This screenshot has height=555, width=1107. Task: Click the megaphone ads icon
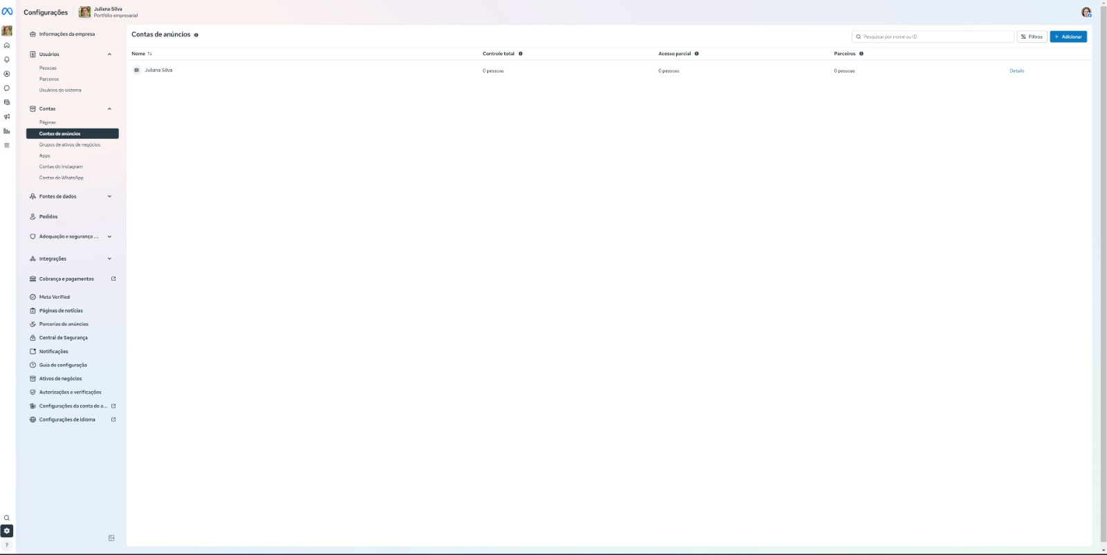click(7, 117)
